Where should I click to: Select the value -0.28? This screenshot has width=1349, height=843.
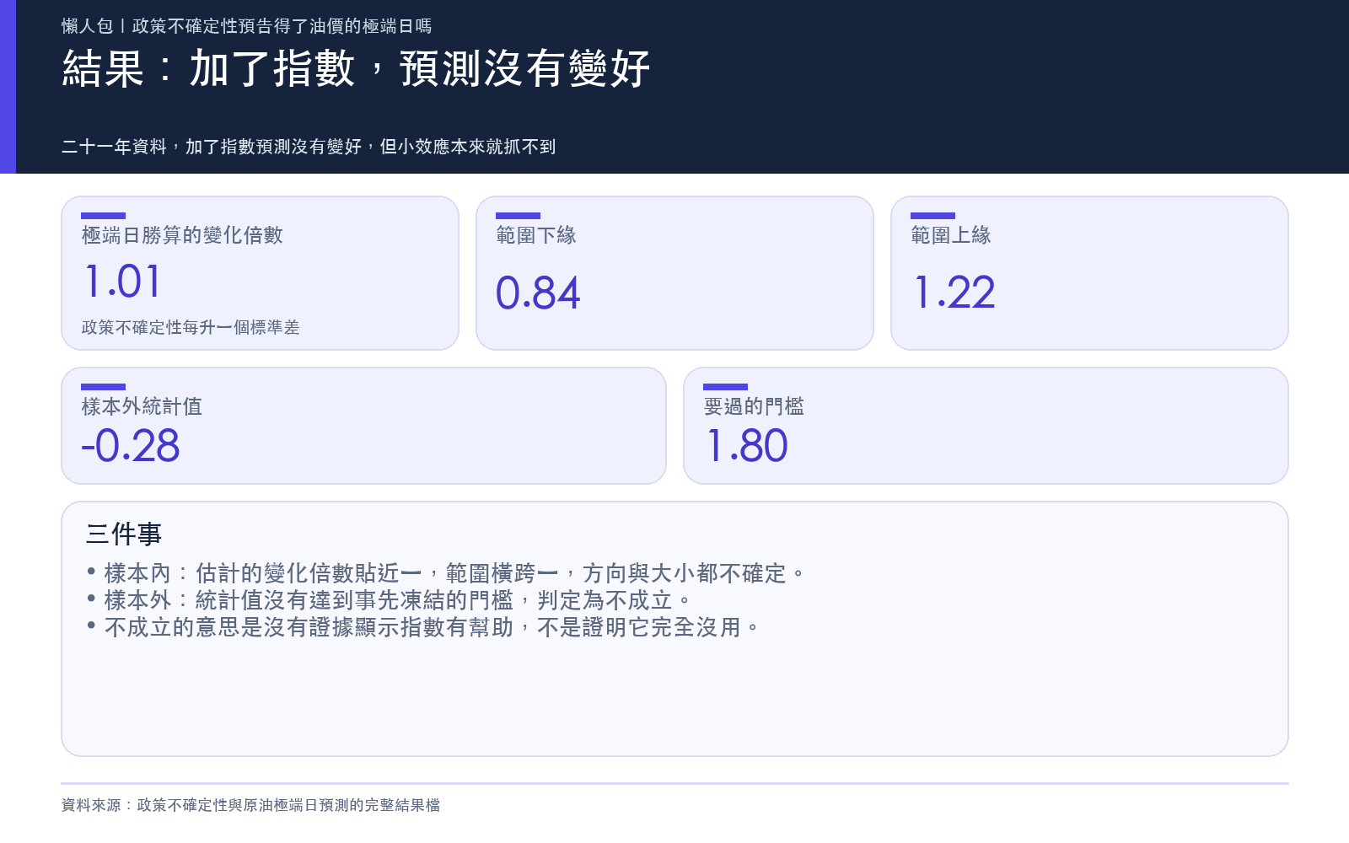[x=131, y=446]
